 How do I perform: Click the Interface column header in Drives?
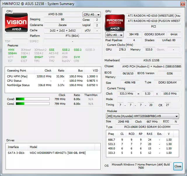coord(17,147)
